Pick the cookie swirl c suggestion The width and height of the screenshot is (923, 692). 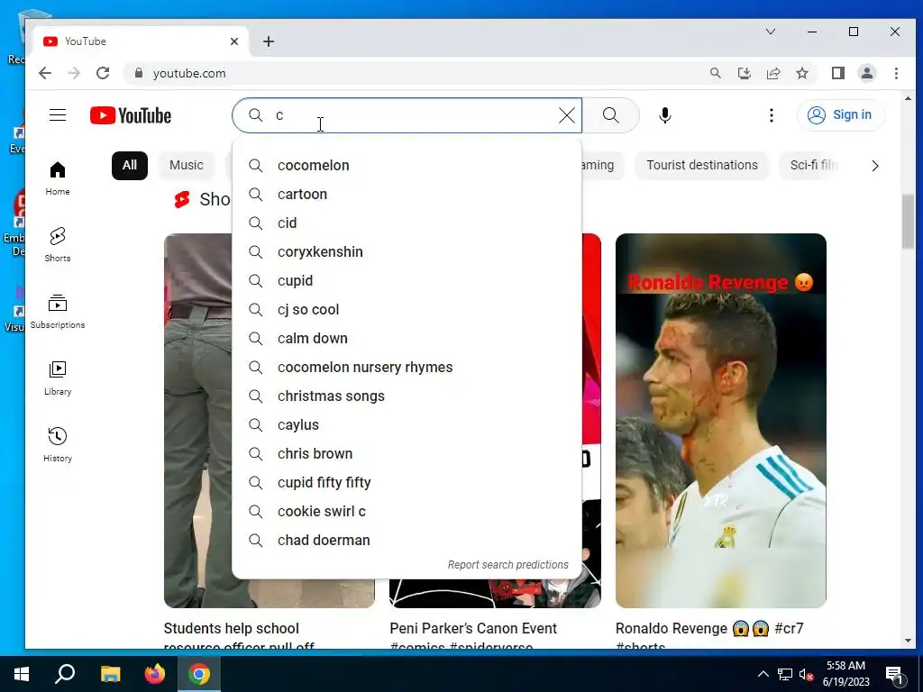[407, 512]
